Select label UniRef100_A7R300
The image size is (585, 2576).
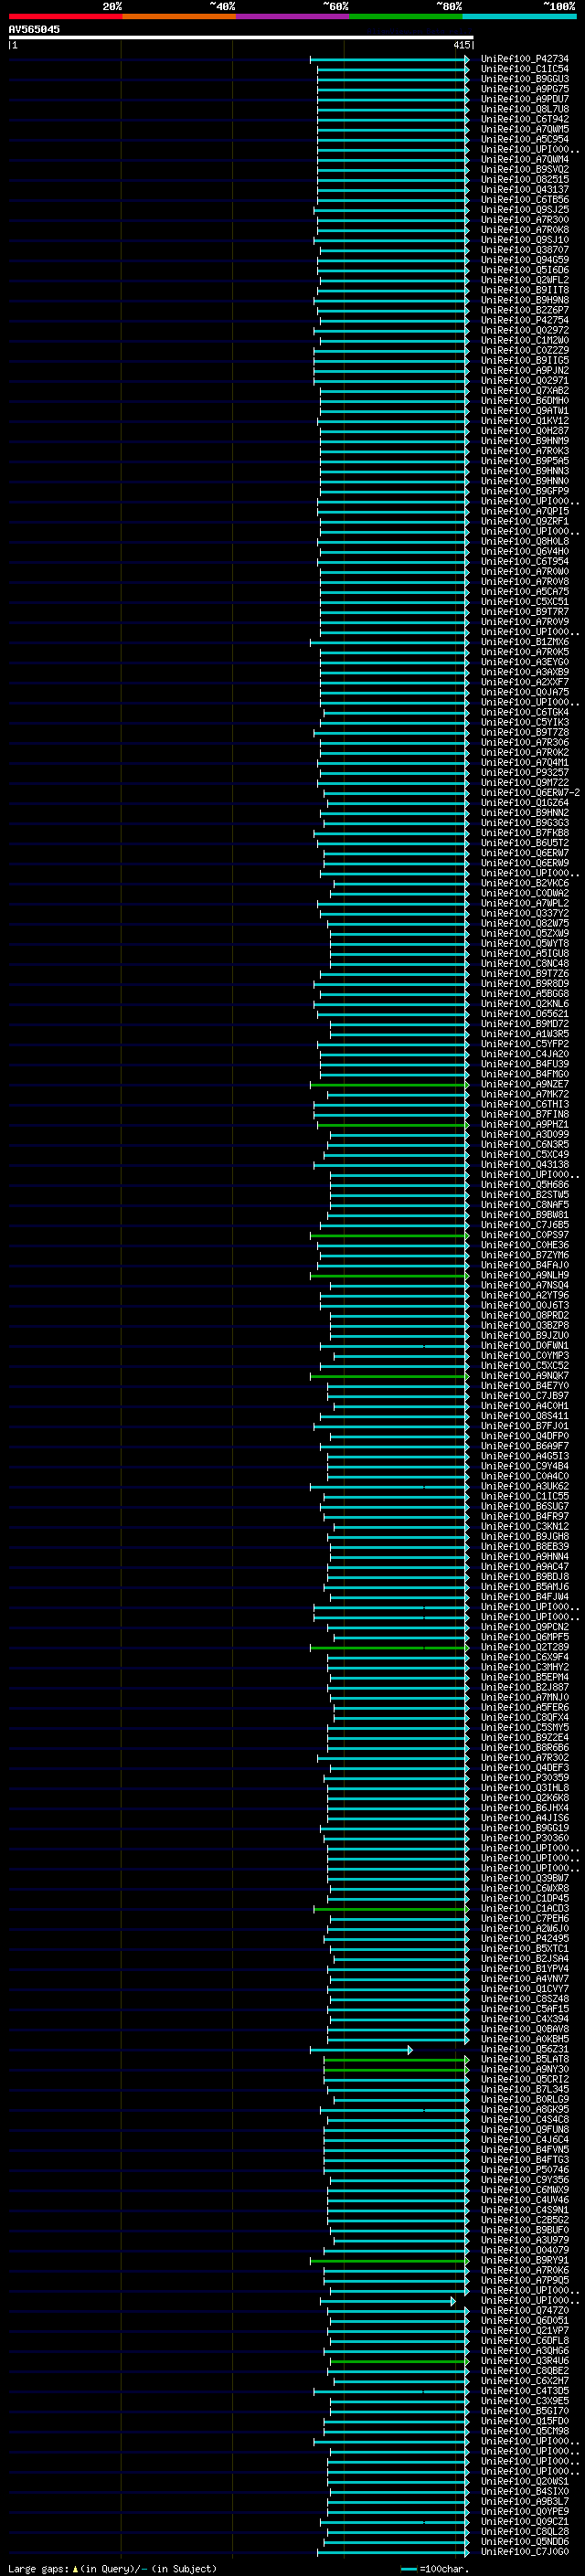524,220
